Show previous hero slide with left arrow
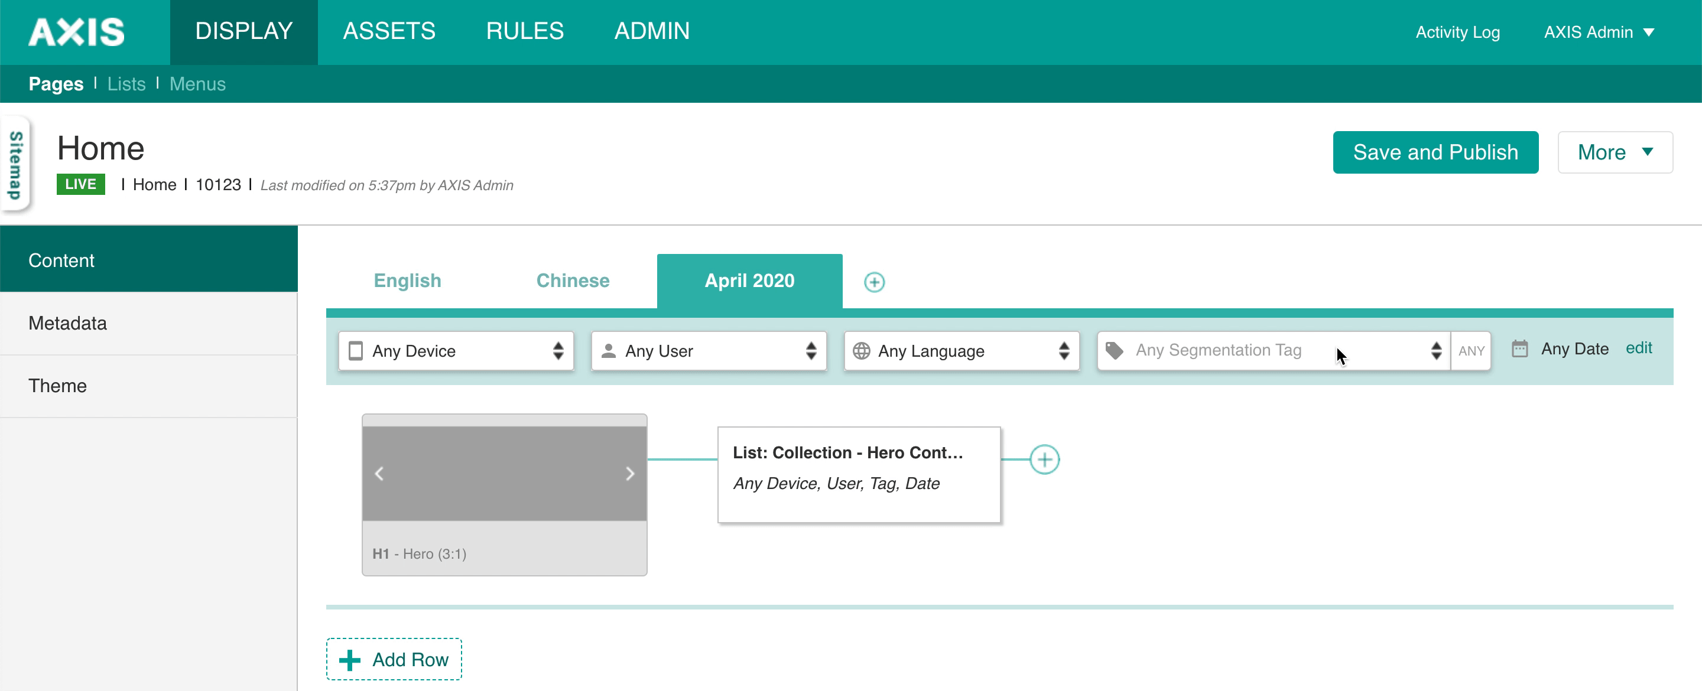 pos(379,473)
